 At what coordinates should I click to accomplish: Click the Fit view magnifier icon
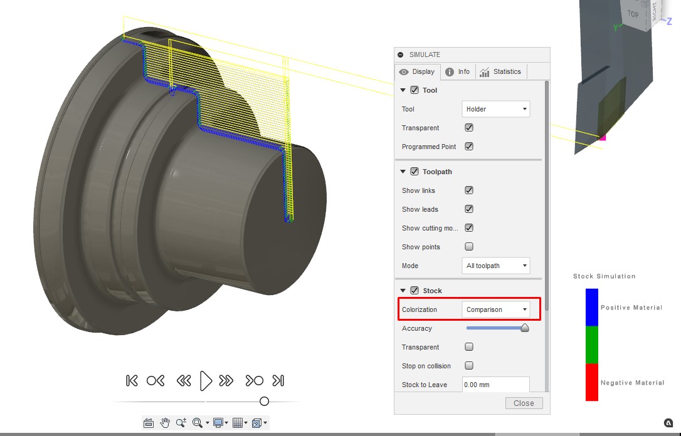[x=196, y=422]
